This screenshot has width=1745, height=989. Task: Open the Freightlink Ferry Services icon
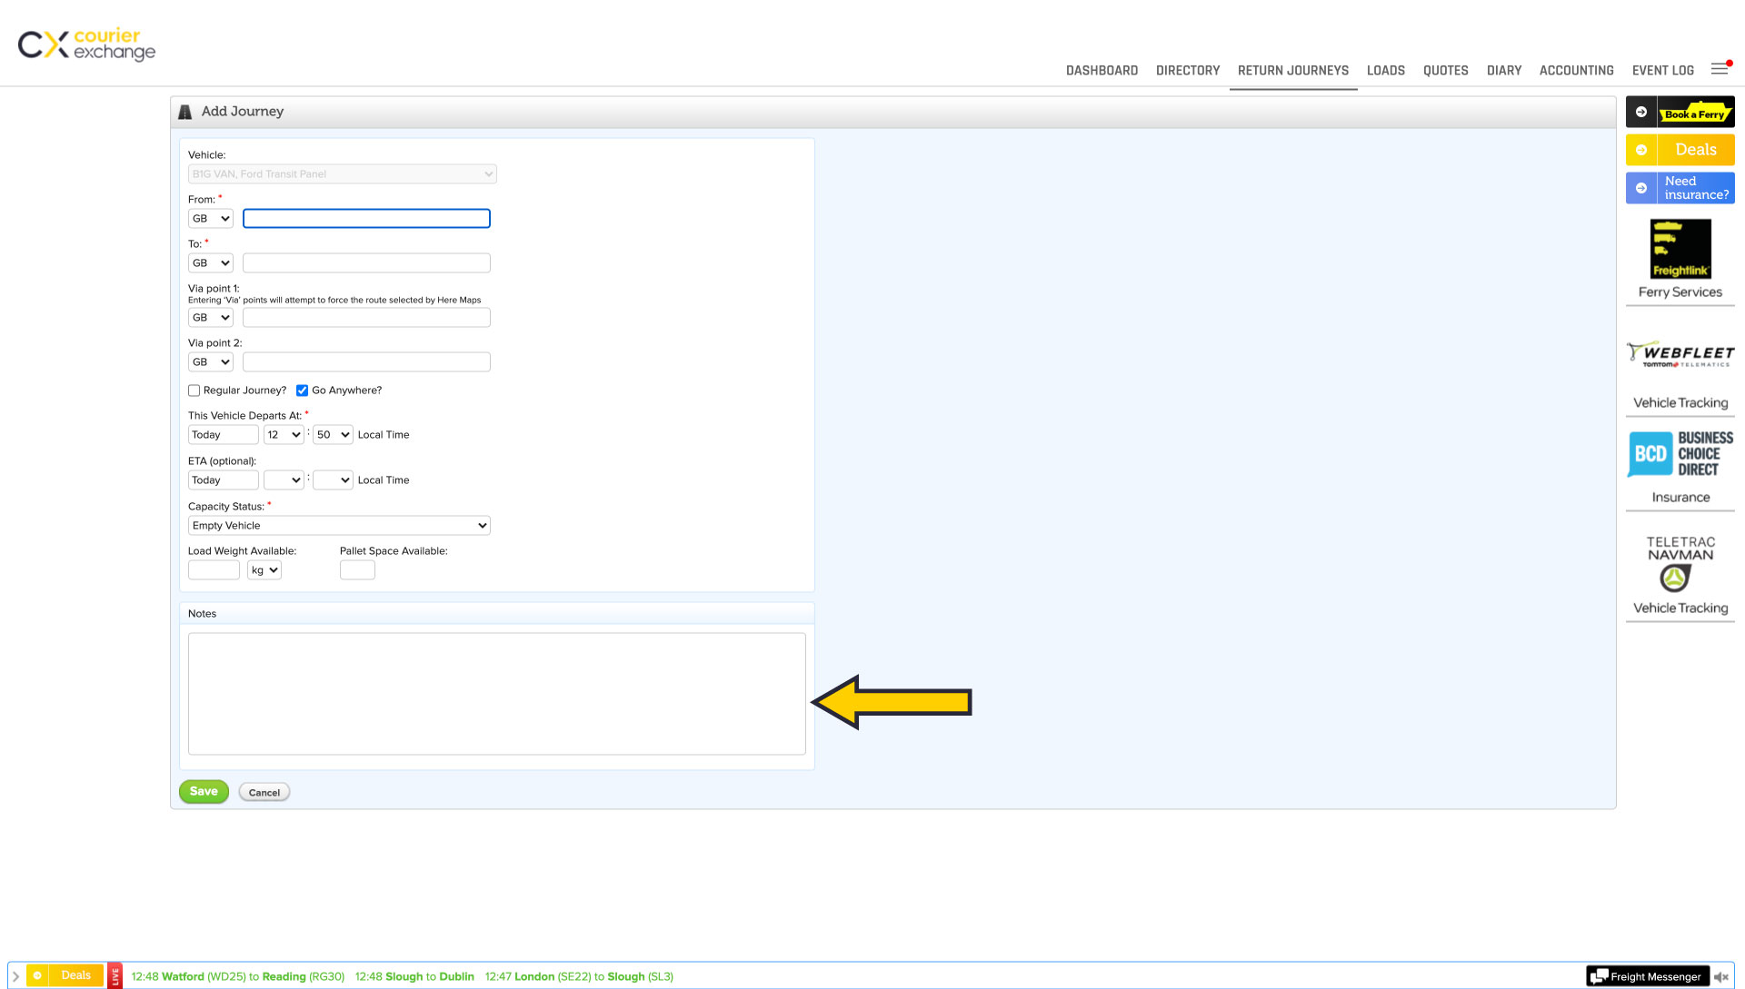coord(1680,250)
